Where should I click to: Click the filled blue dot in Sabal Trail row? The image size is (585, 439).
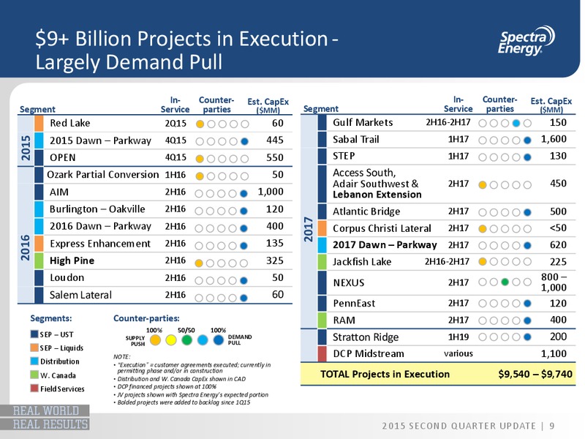click(527, 140)
